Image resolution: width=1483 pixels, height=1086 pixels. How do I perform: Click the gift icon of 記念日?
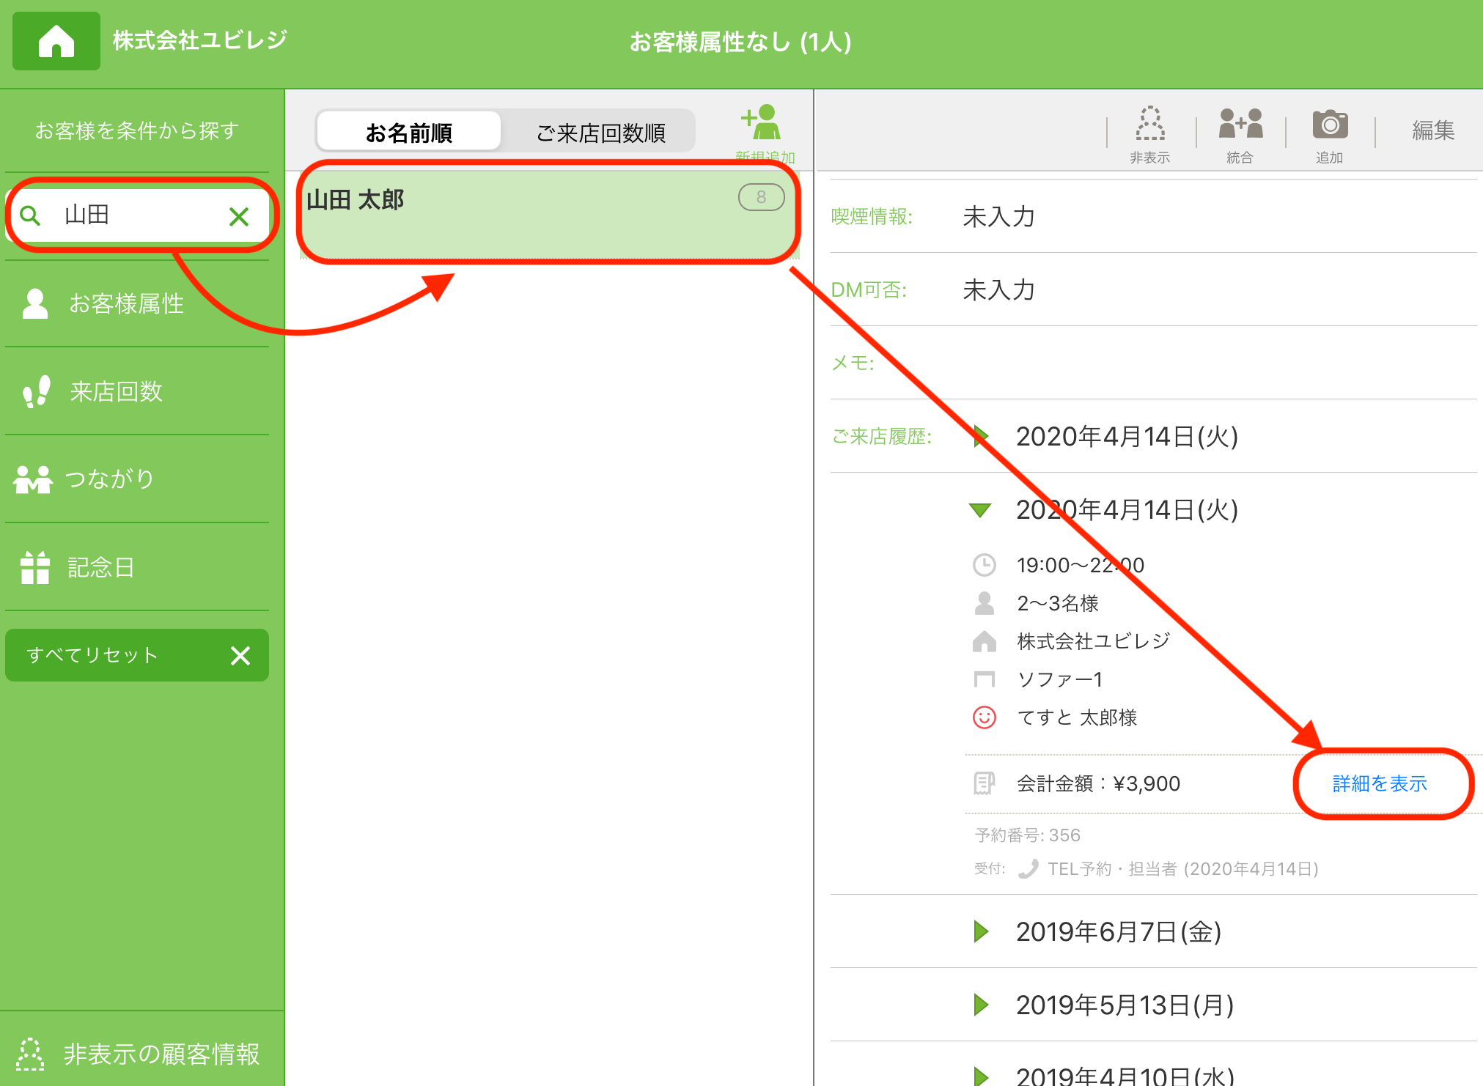point(35,567)
